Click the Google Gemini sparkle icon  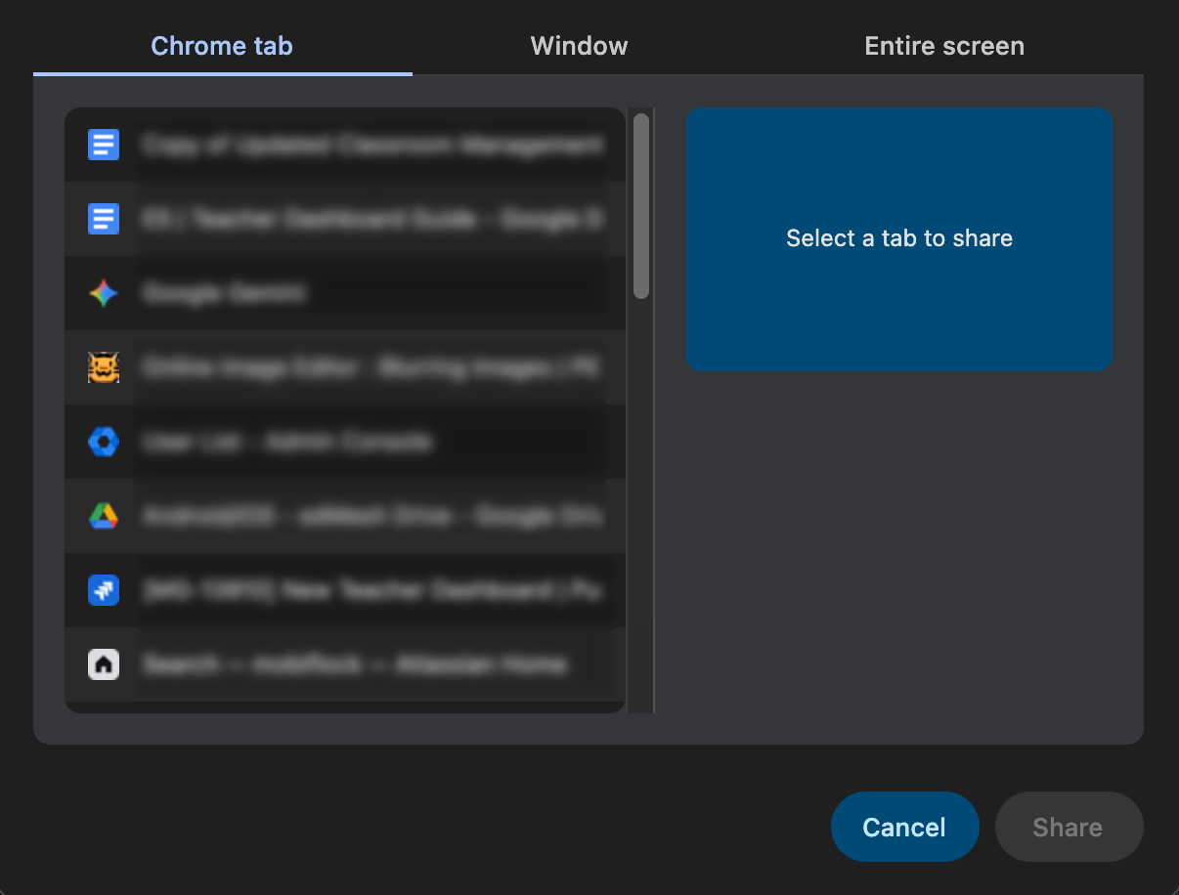(x=104, y=293)
